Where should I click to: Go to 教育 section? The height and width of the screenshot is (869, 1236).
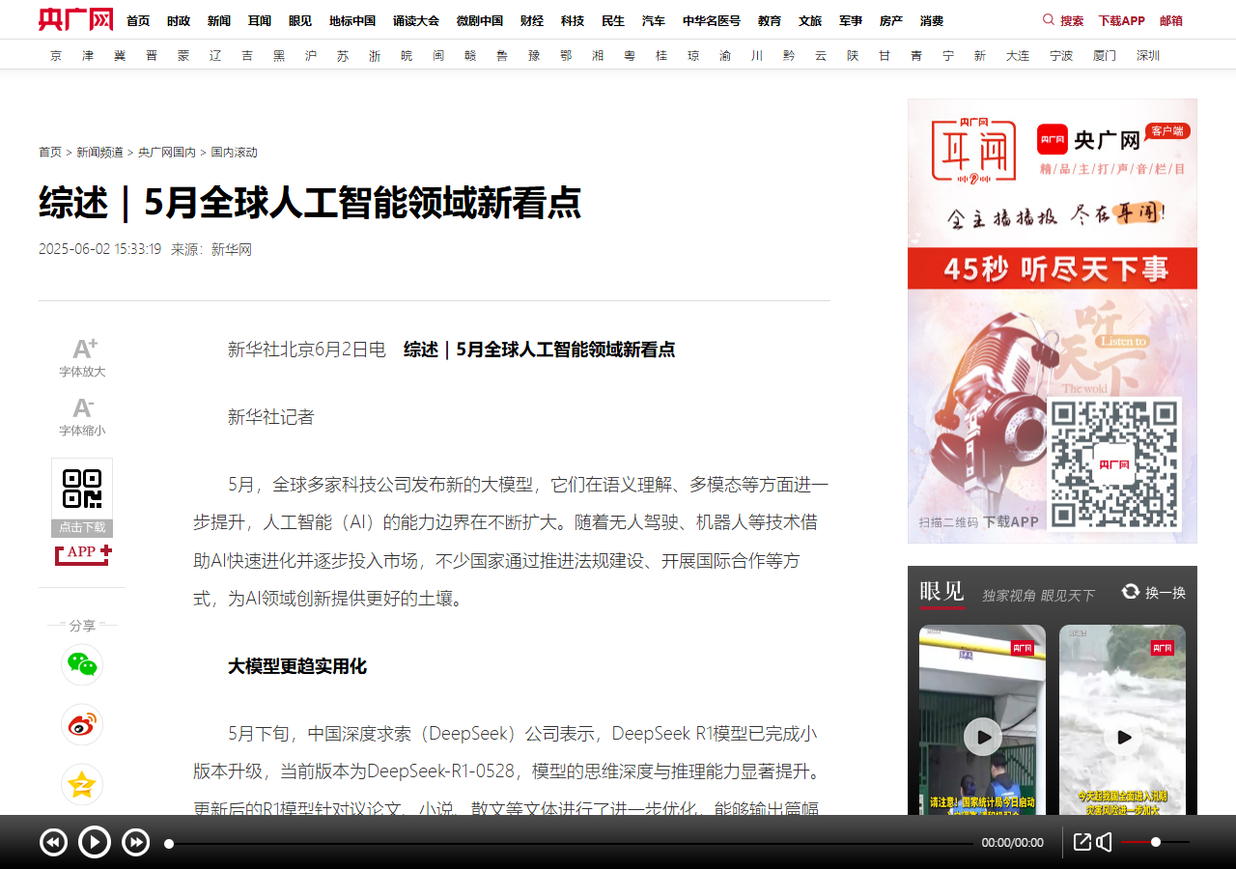pos(770,20)
